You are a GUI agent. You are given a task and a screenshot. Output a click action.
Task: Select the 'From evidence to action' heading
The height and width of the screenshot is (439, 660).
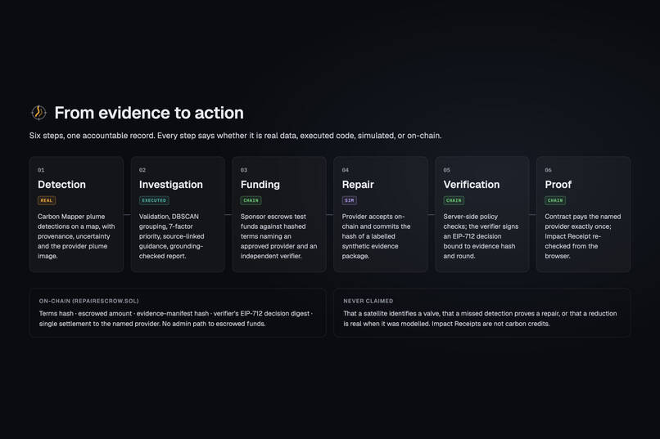(149, 113)
